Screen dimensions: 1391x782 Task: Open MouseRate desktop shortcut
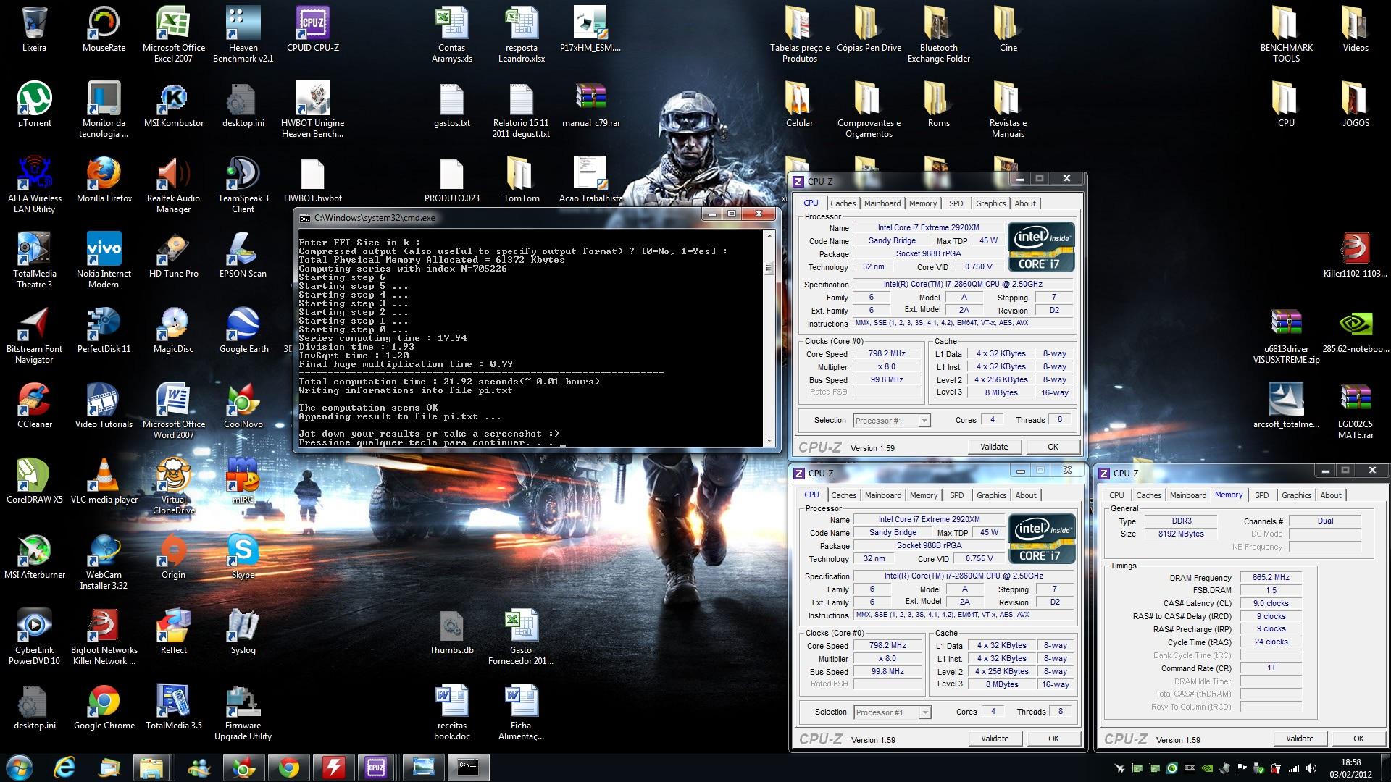coord(104,30)
